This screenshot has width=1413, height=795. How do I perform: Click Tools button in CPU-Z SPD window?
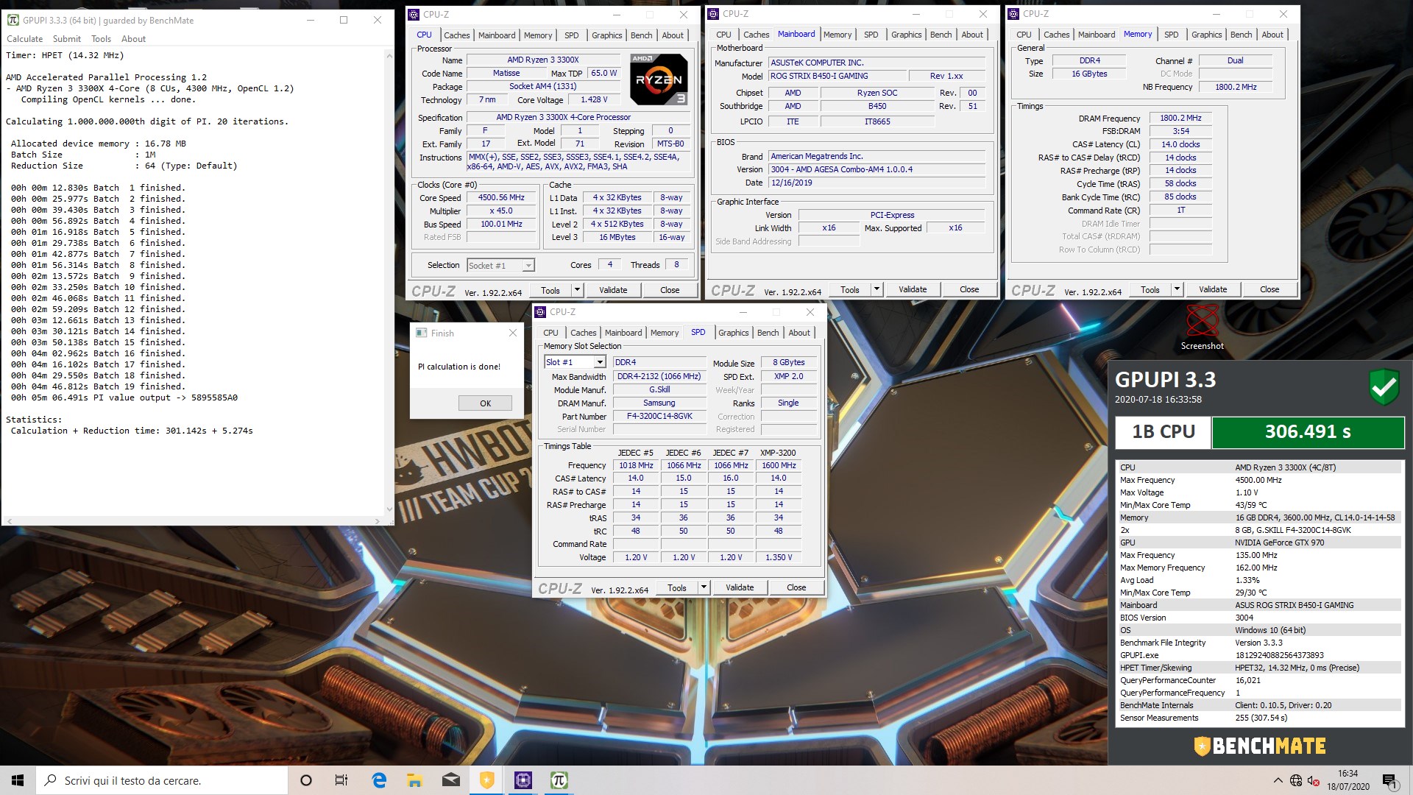click(677, 587)
